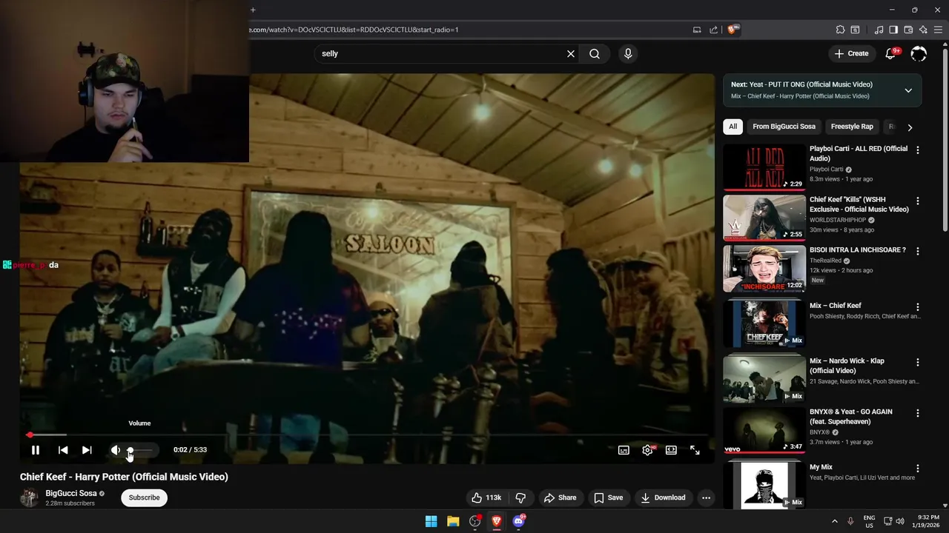
Task: Skip to the previous video in player
Action: click(x=63, y=449)
